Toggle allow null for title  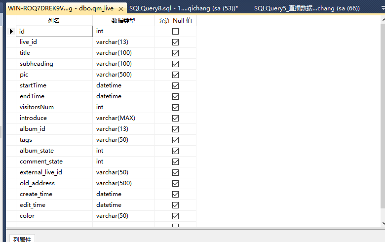[x=175, y=53]
